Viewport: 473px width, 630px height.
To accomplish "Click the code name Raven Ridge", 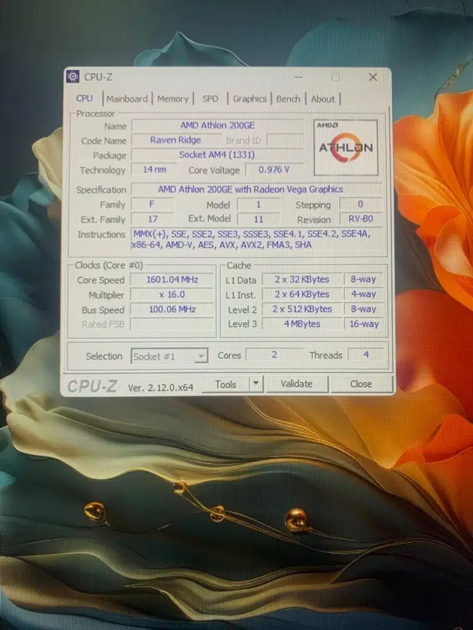I will (x=175, y=140).
